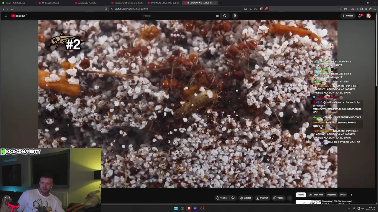Open the on-screen keyboard icon in search box
This screenshot has width=378, height=212.
217,16
